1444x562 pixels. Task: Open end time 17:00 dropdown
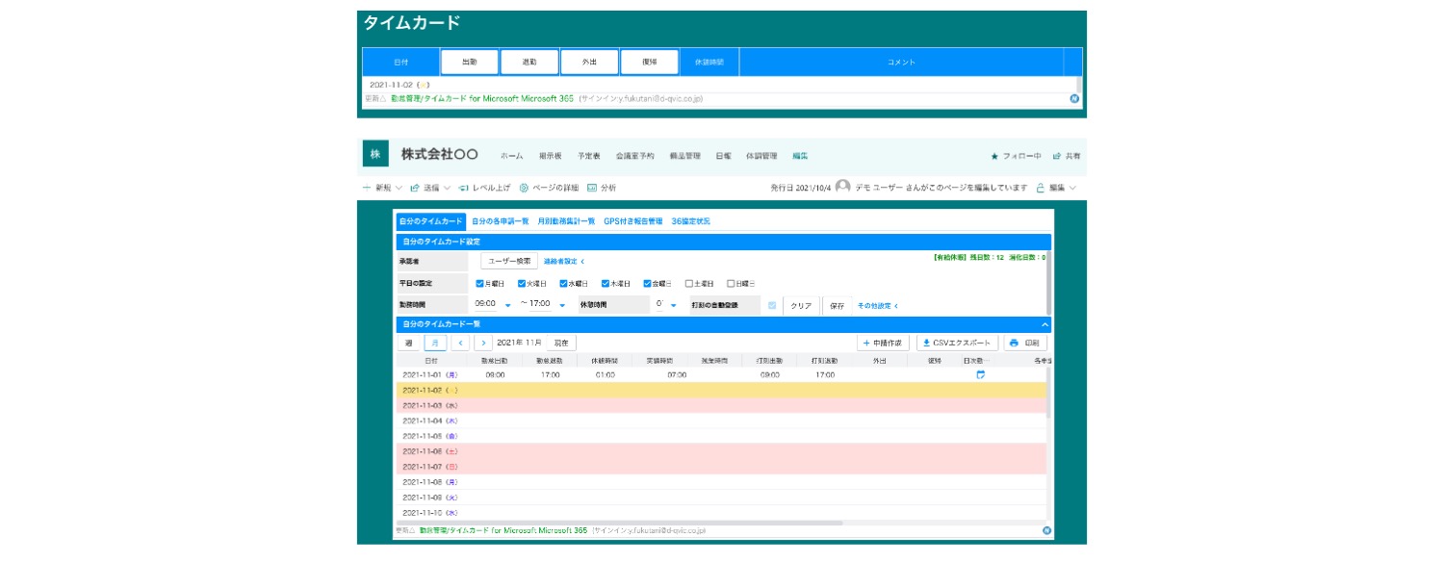[562, 305]
